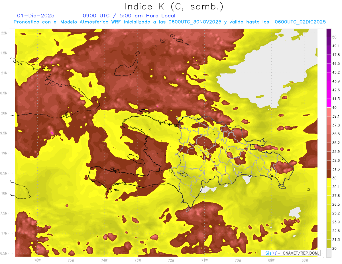Pick the salmon swatch between 39.1 and 40

[x=329, y=112]
